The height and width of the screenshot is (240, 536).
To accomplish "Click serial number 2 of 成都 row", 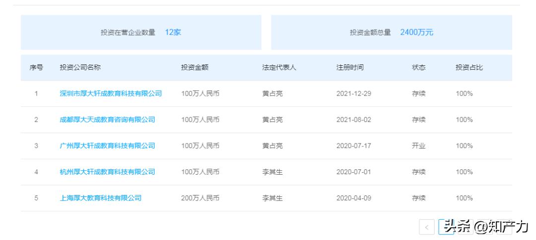I will pos(36,120).
